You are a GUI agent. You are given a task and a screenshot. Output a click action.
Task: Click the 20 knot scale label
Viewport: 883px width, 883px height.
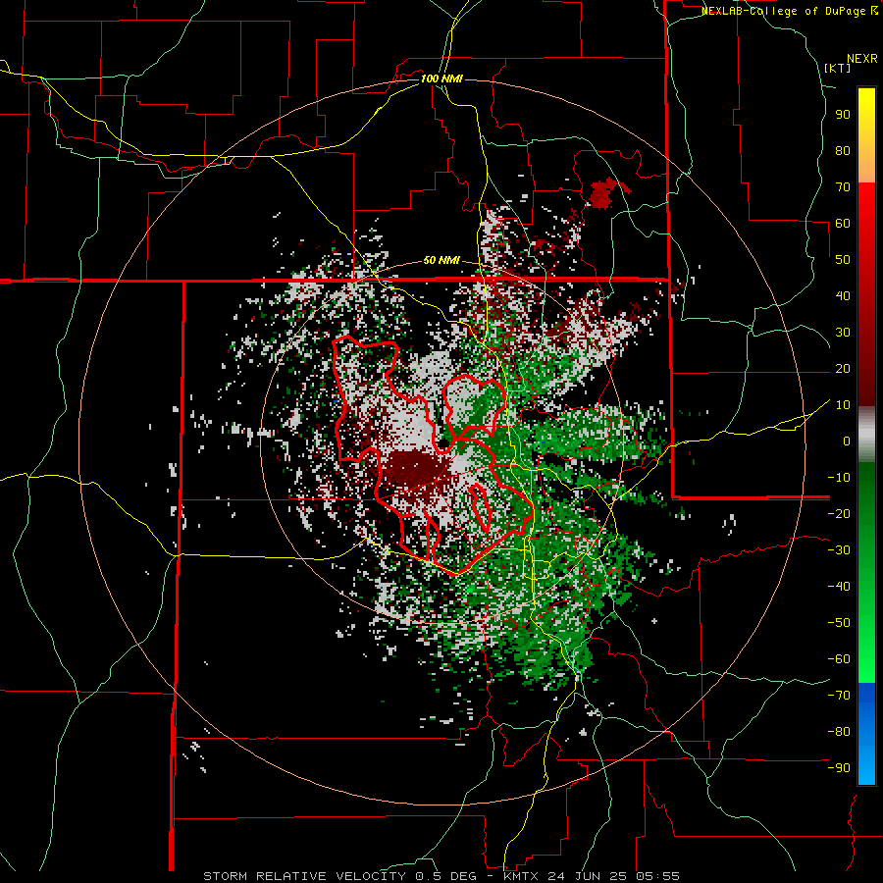point(843,368)
